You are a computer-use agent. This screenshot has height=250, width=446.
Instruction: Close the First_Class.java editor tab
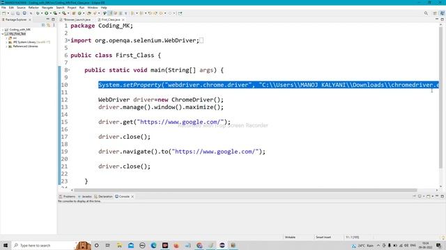pyautogui.click(x=123, y=19)
